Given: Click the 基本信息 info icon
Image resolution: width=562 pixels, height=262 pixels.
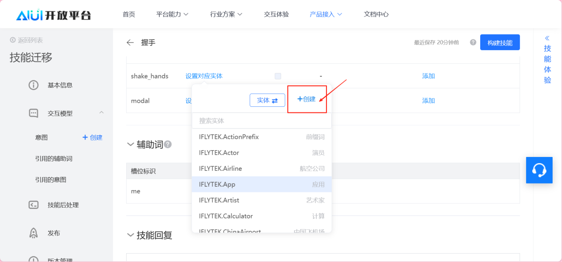Looking at the screenshot, I should (x=33, y=85).
